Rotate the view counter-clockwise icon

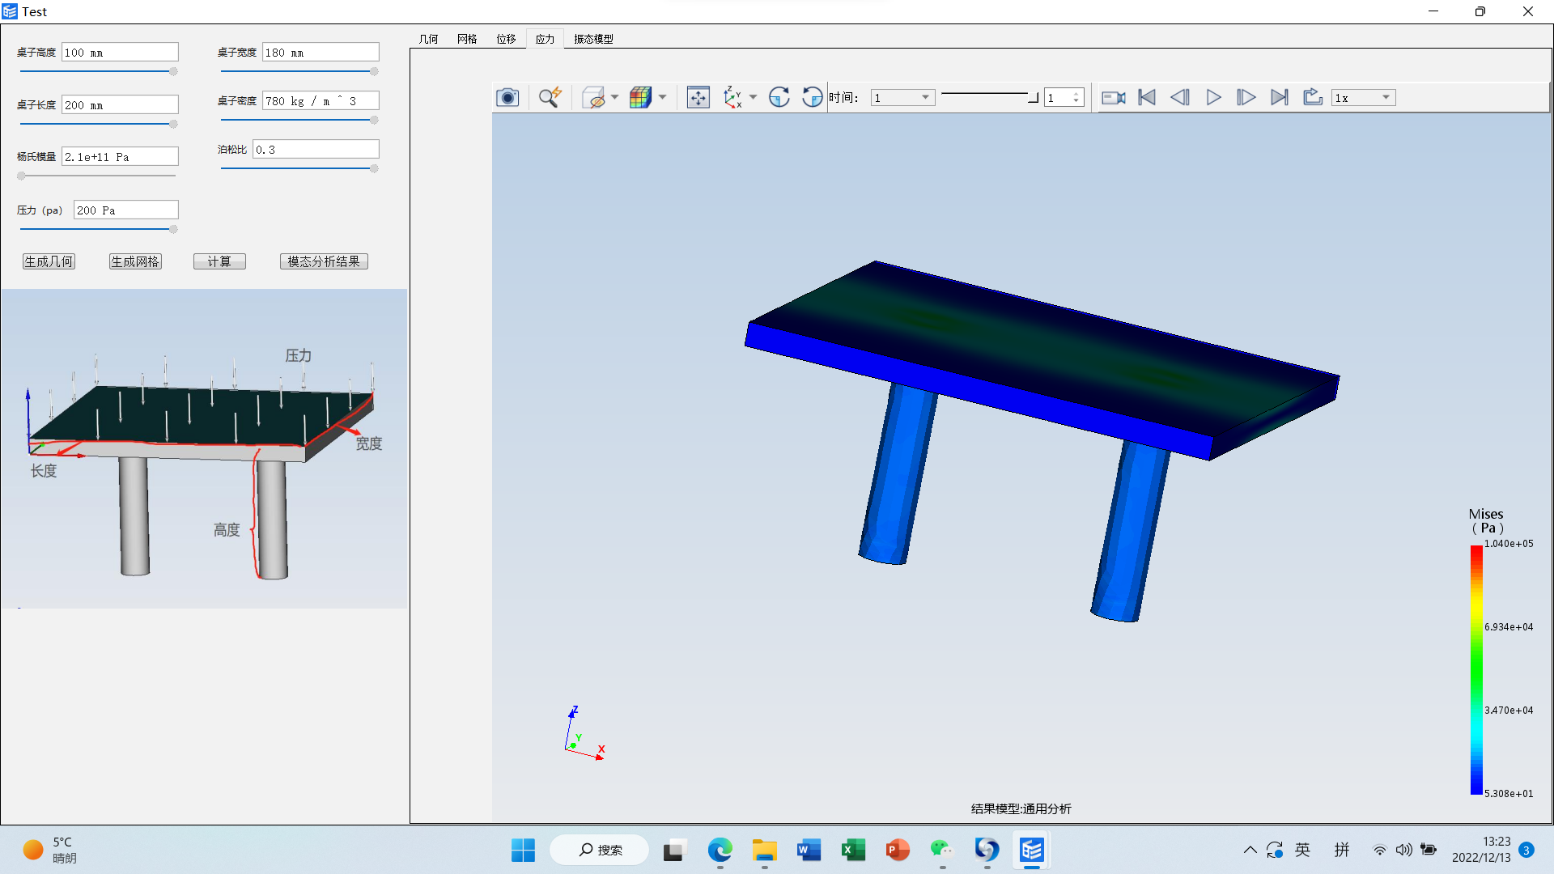(812, 98)
